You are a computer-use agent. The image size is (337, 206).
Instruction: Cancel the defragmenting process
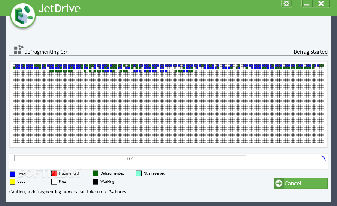pyautogui.click(x=300, y=183)
